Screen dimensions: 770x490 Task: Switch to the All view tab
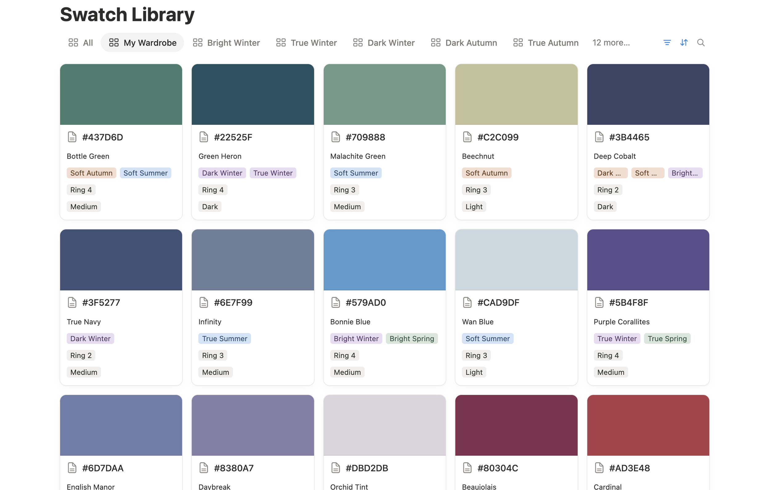tap(81, 43)
